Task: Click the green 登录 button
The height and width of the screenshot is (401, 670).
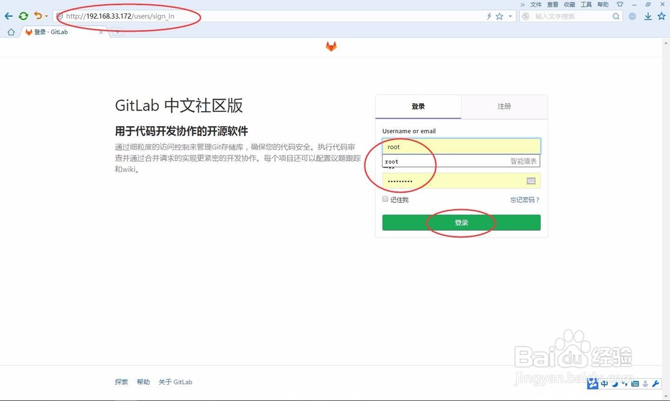Action: tap(462, 223)
